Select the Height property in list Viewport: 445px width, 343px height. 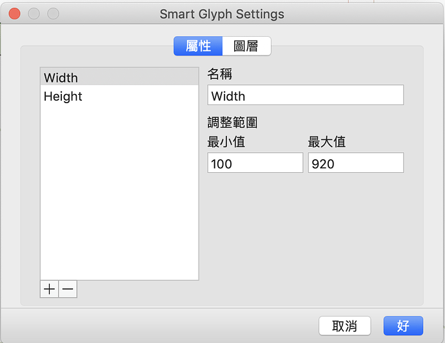pos(119,96)
